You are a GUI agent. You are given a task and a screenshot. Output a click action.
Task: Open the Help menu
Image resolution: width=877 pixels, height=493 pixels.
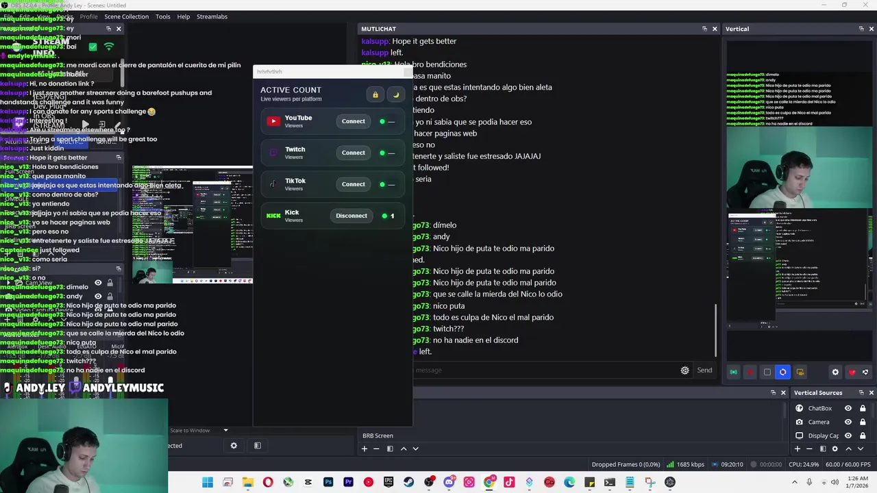[x=184, y=16]
